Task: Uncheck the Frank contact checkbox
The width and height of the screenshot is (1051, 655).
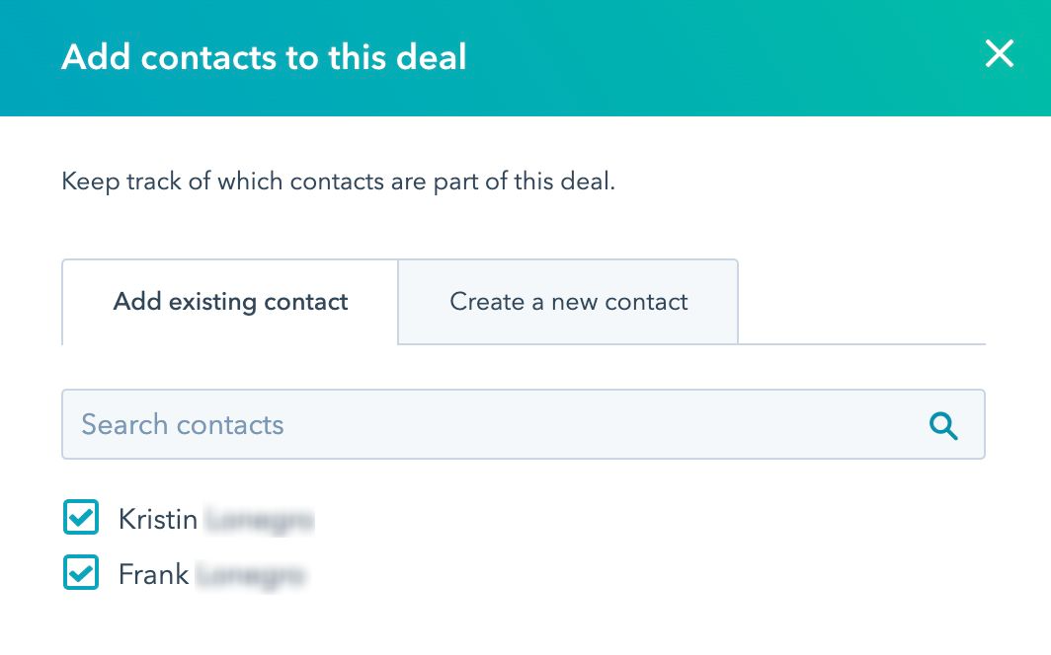Action: [x=81, y=573]
